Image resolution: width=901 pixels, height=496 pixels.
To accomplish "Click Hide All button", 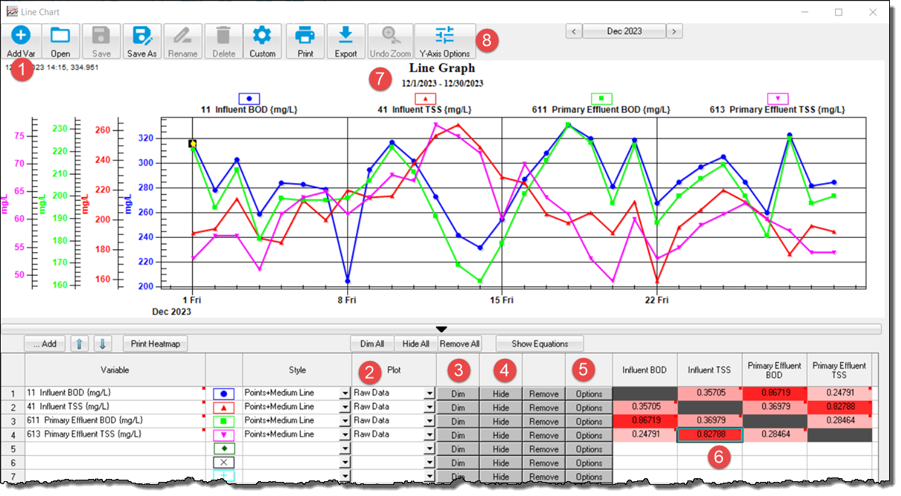I will point(415,343).
